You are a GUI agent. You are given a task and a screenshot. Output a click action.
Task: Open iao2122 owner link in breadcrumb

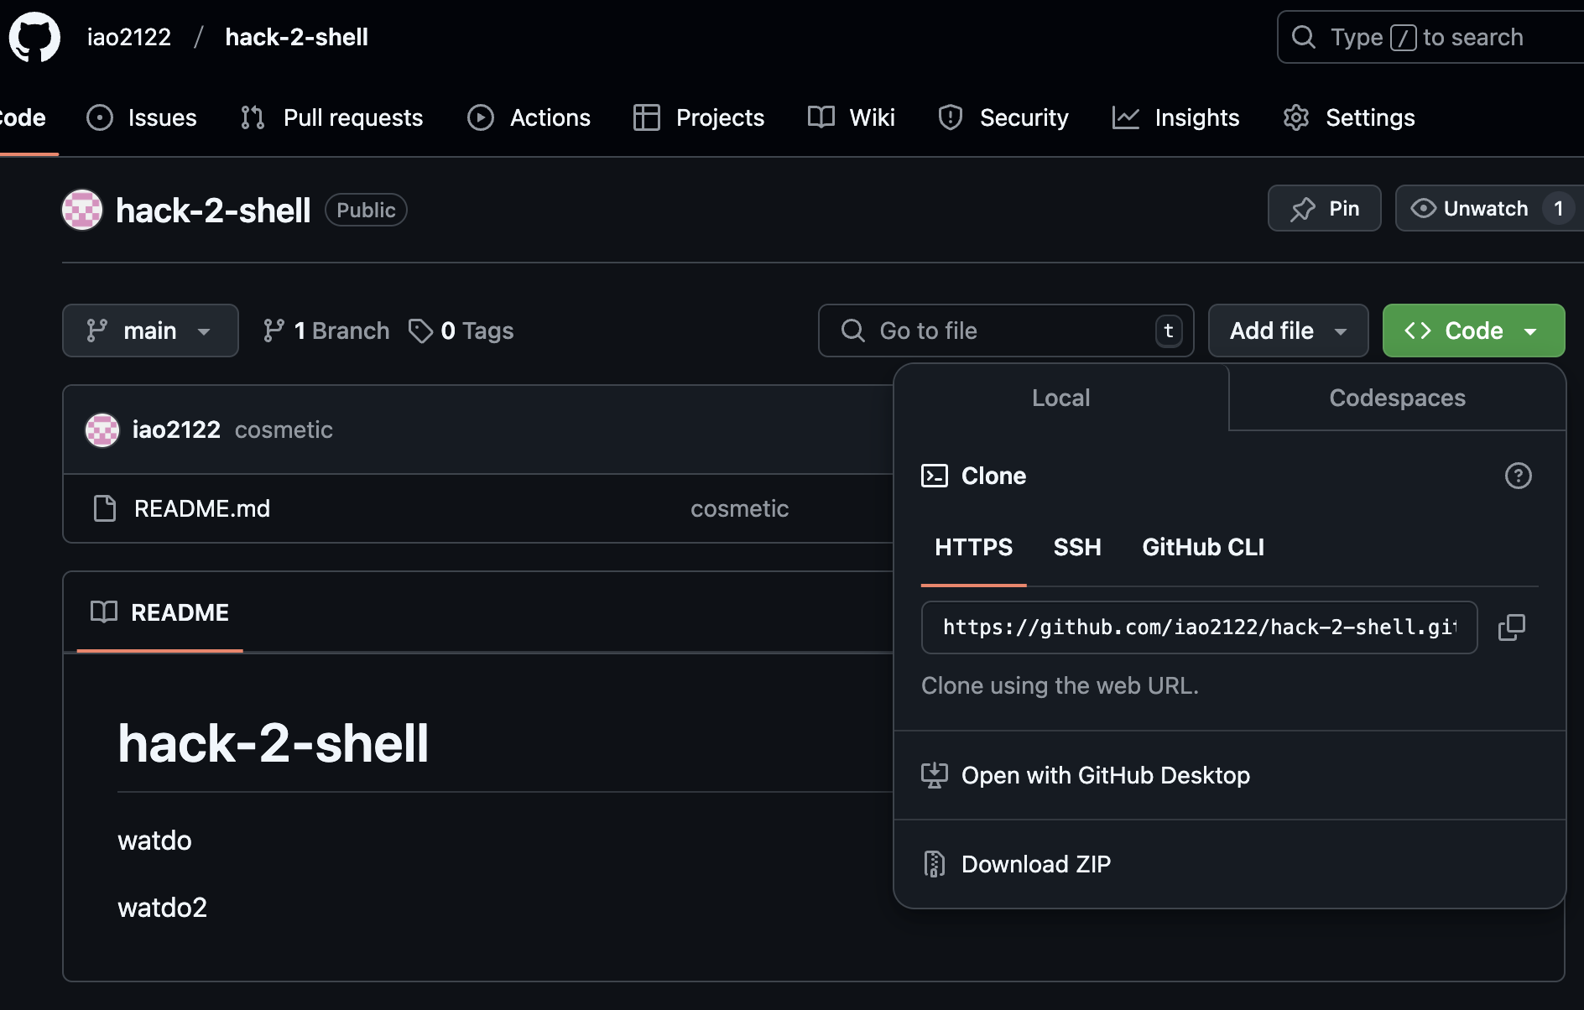pyautogui.click(x=129, y=37)
